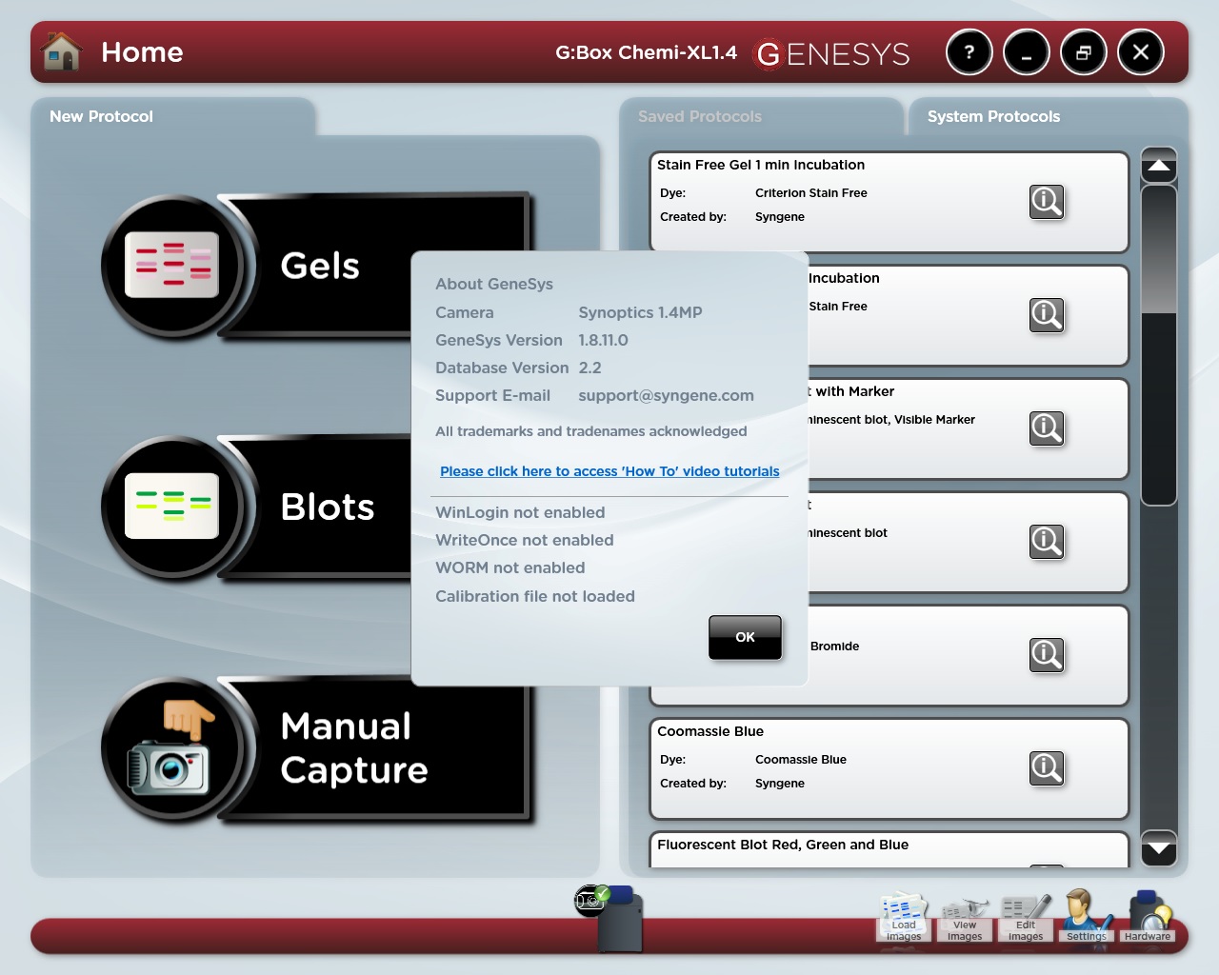Select the Coomassie Blue protocol title

point(710,731)
